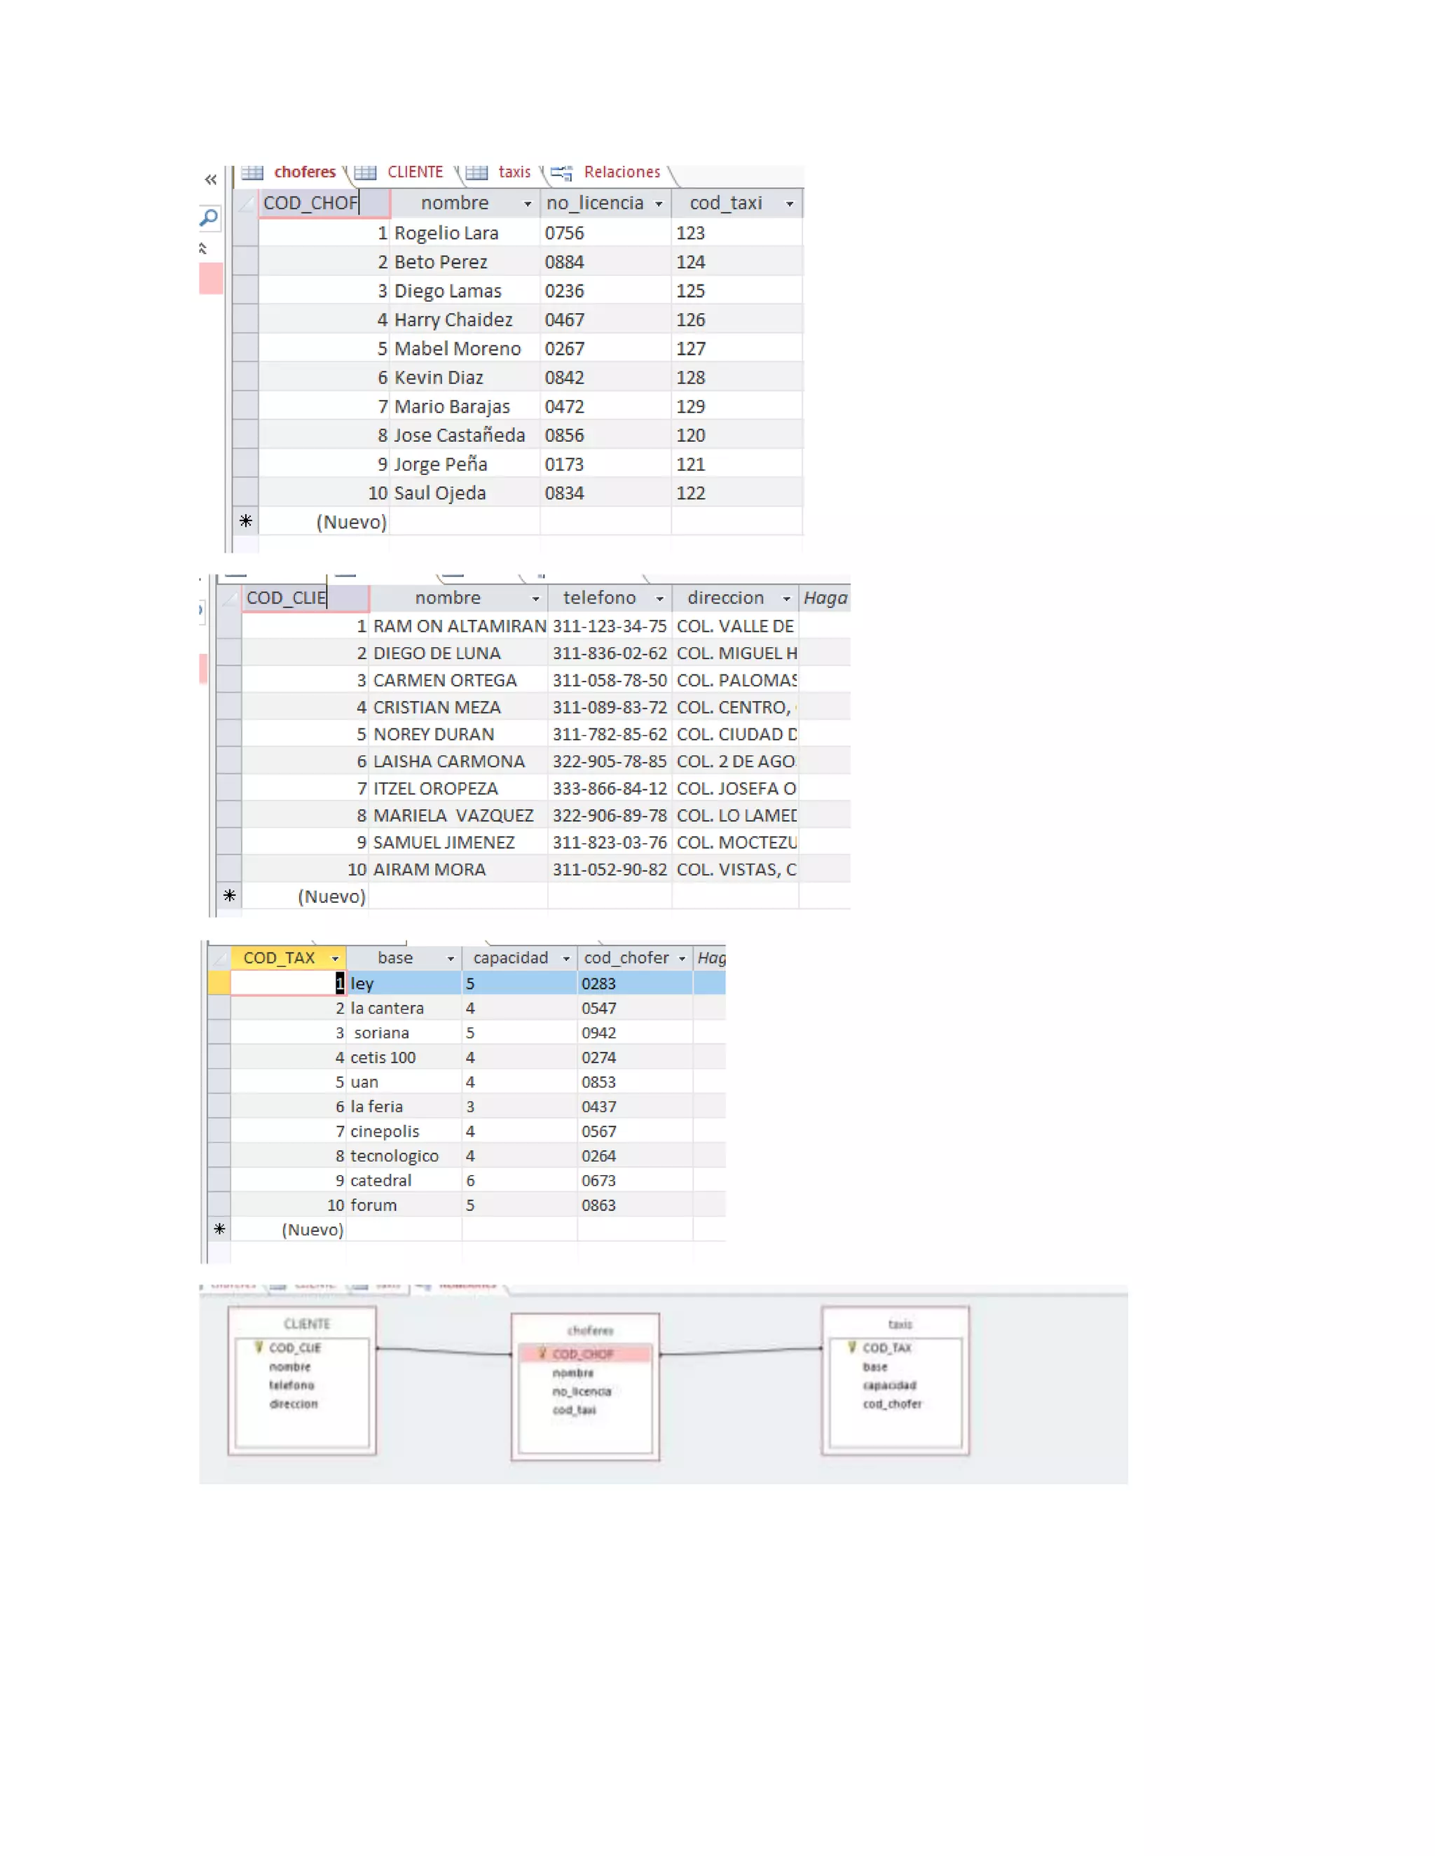This screenshot has width=1435, height=1856.
Task: Click the new record asterisk in choferes table
Action: [x=246, y=521]
